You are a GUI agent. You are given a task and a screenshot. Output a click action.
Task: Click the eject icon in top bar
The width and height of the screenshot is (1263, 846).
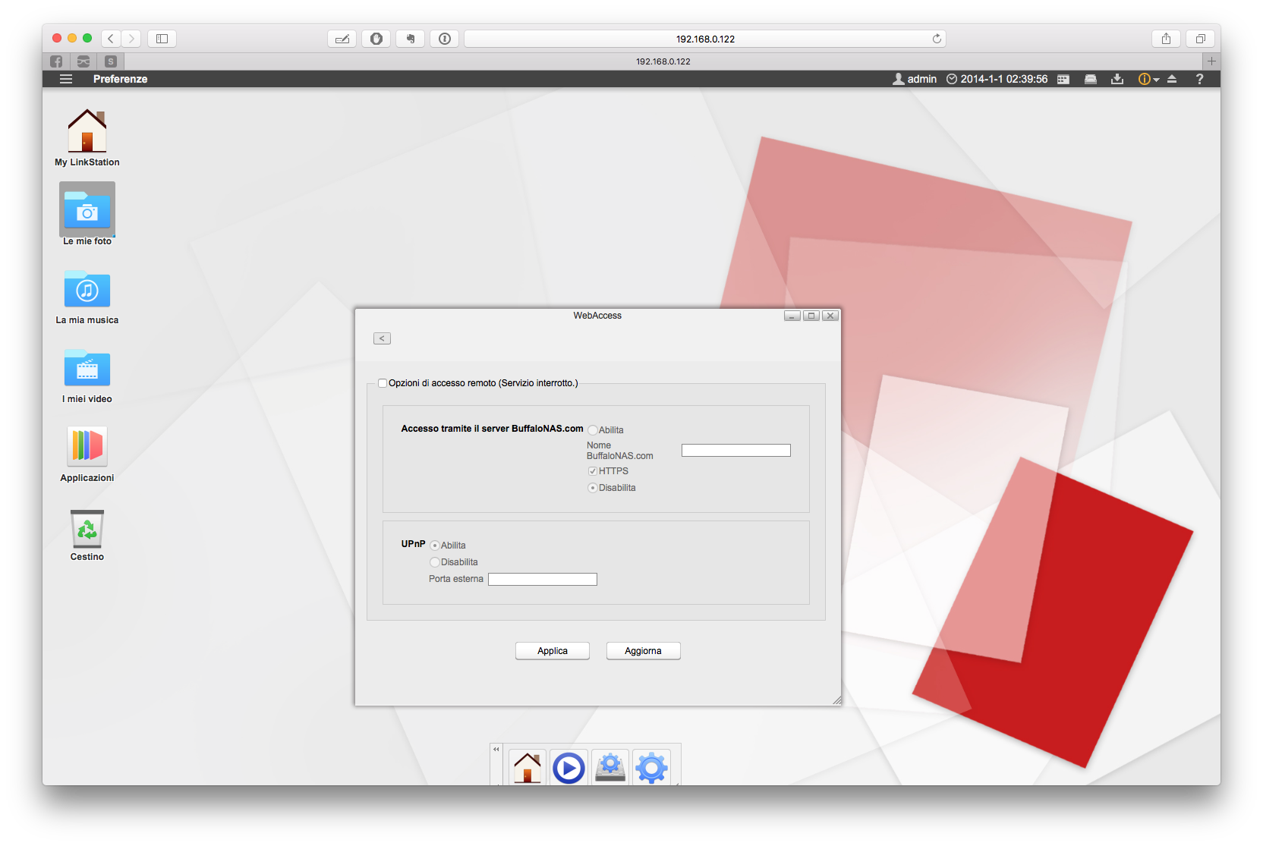click(x=1172, y=79)
